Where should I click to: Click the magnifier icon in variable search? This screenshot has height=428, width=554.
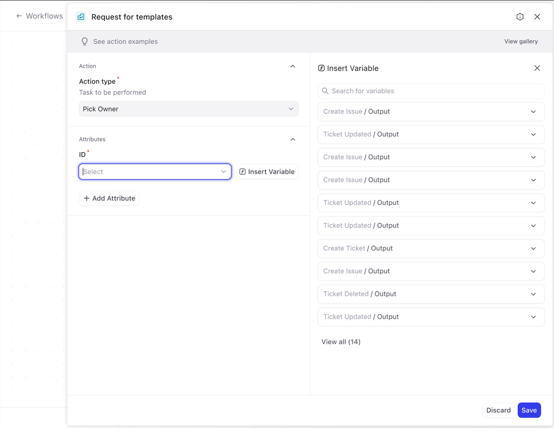coord(325,91)
